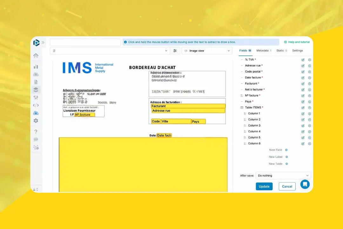Open the settings gear icon in sidebar
The width and height of the screenshot is (343, 229).
pos(36,121)
